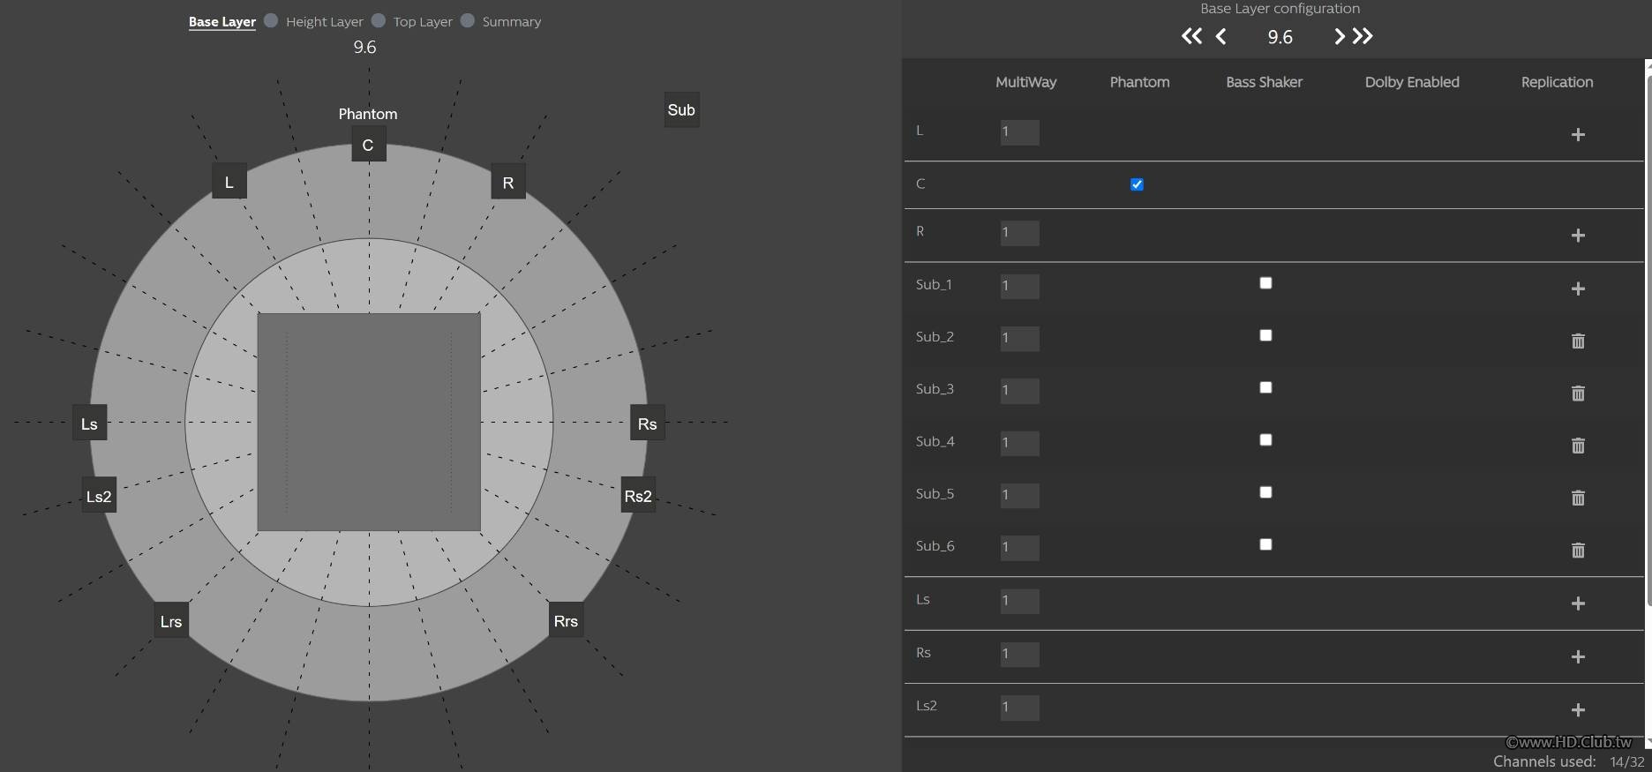
Task: Select the Lrs speaker in the diagram
Action: [x=171, y=621]
